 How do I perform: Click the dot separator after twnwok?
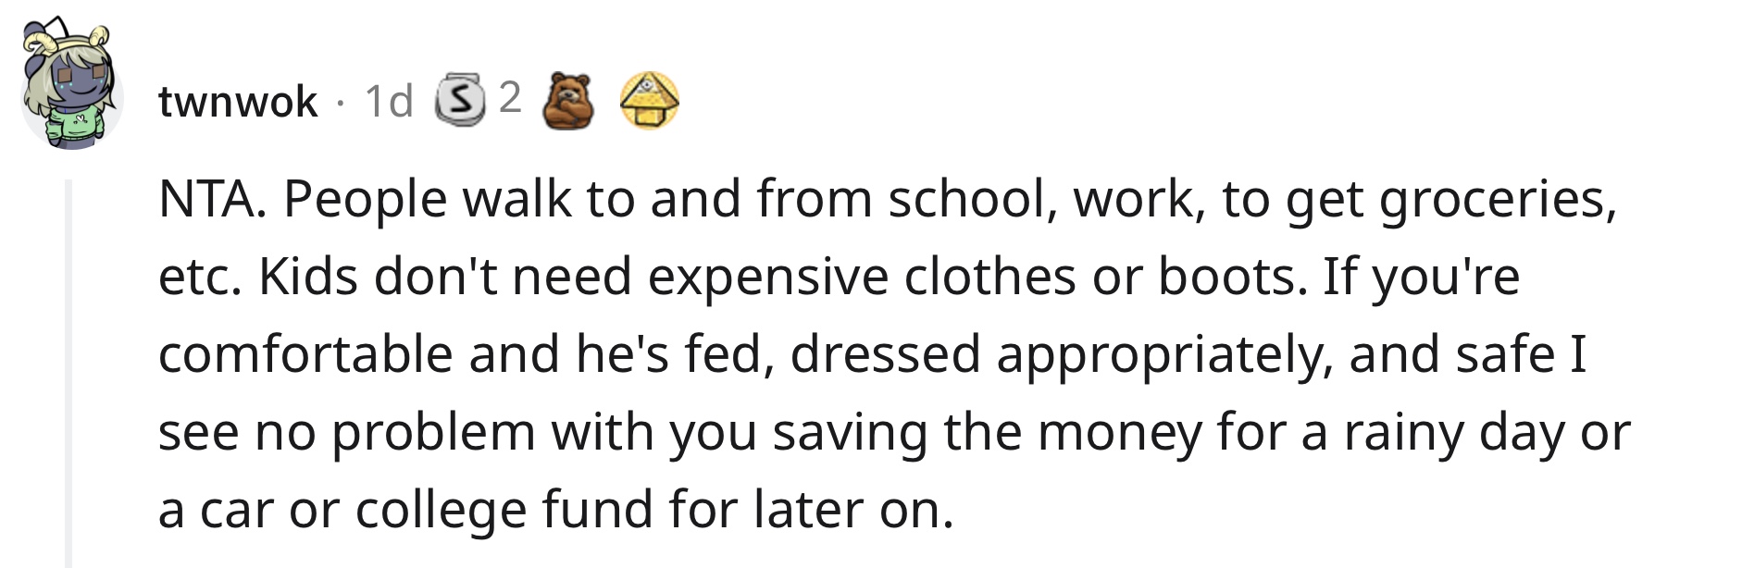click(x=341, y=102)
